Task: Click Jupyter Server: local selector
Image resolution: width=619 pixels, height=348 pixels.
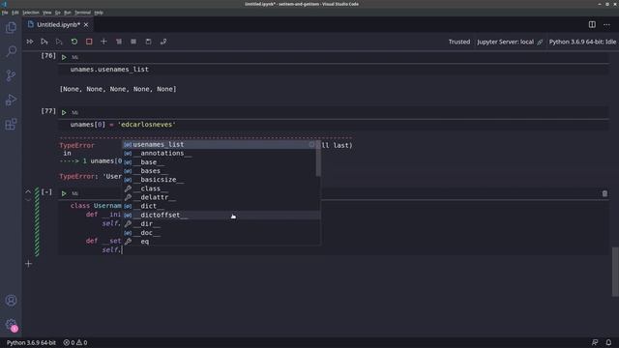Action: tap(510, 42)
